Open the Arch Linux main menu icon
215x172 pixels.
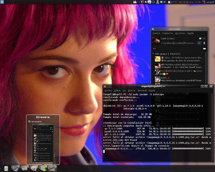(2, 2)
